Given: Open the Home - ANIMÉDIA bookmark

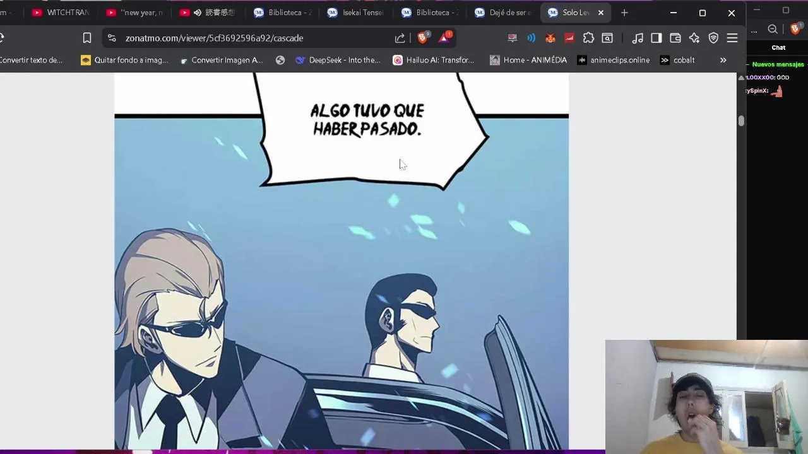Looking at the screenshot, I should click(x=528, y=60).
